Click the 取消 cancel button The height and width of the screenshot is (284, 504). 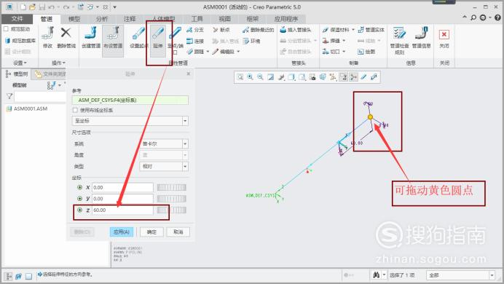[178, 232]
